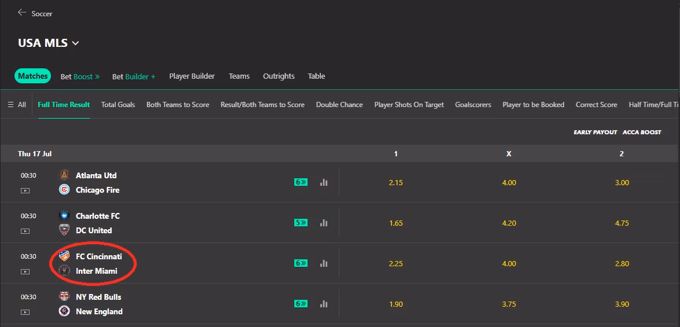Bet on Inter Miami win at 2.80

pyautogui.click(x=622, y=264)
